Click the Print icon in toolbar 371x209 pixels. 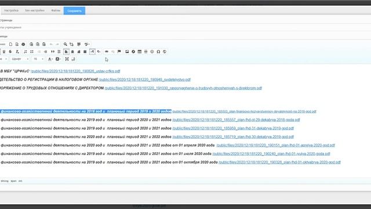pyautogui.click(x=23, y=44)
